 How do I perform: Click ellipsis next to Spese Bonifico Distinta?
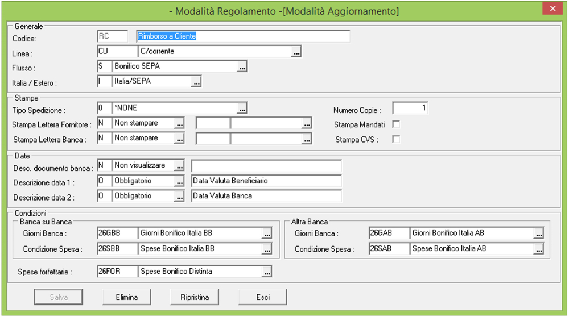coord(267,272)
